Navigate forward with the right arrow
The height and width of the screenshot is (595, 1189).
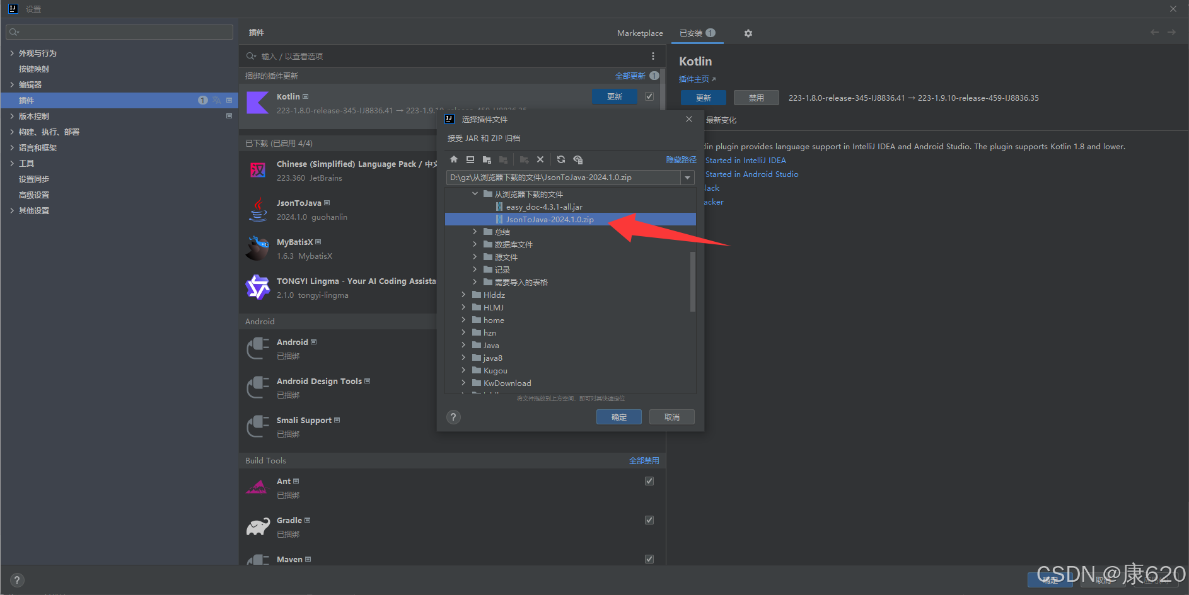(1171, 32)
